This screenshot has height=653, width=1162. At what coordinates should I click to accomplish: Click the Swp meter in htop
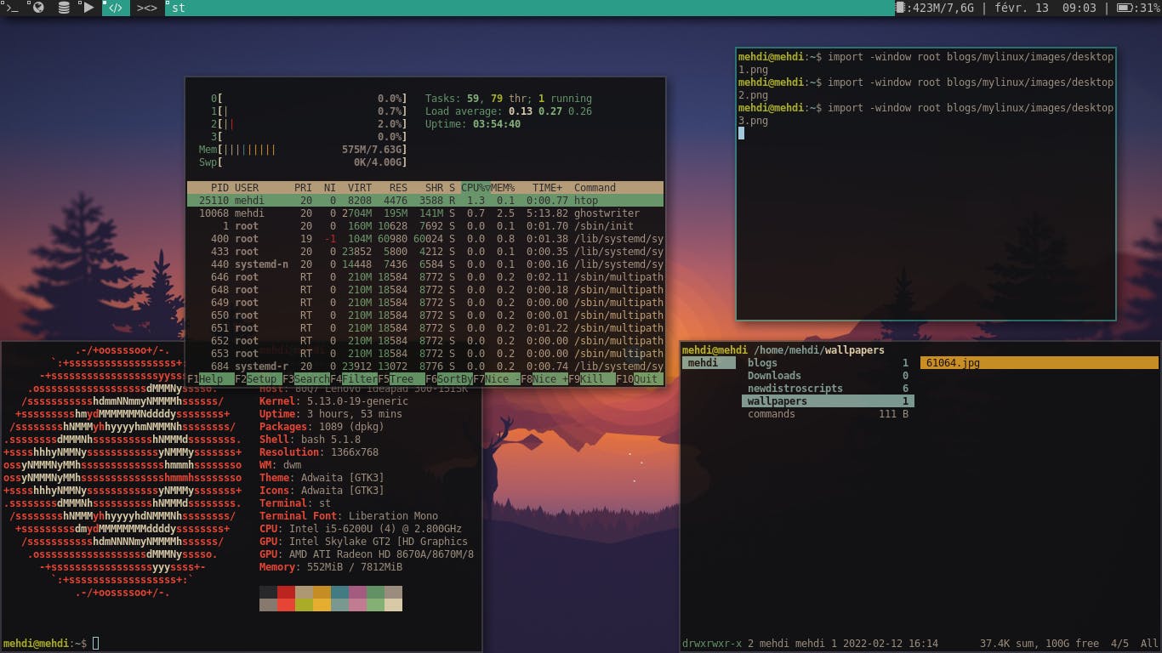[x=303, y=162]
